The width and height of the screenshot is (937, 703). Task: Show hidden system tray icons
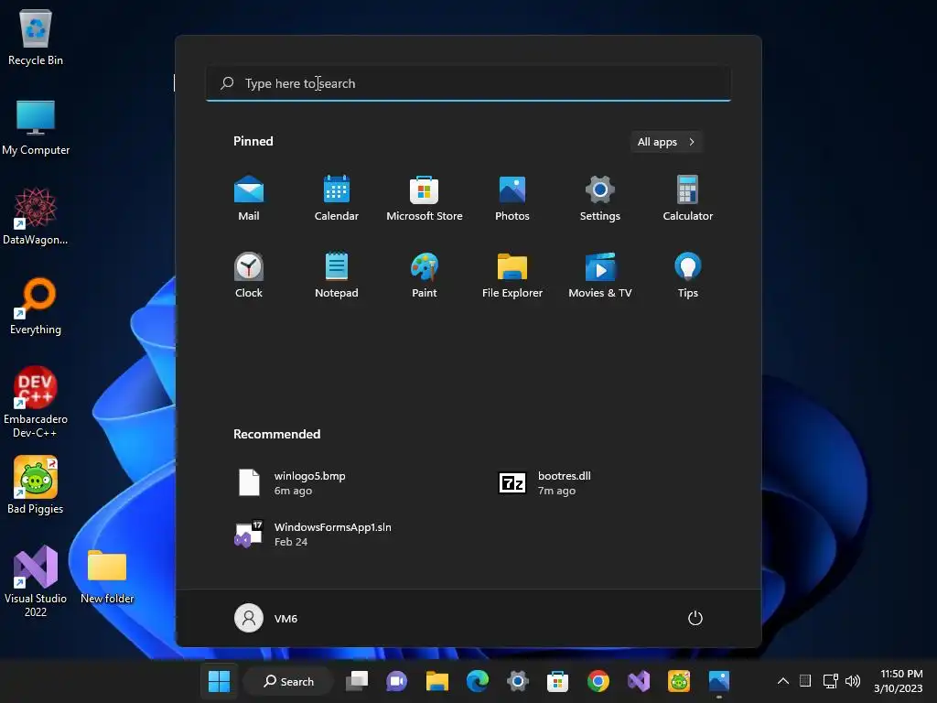click(783, 681)
